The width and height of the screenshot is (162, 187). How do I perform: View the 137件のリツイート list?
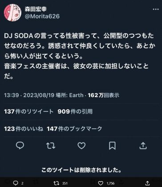[x=28, y=111]
